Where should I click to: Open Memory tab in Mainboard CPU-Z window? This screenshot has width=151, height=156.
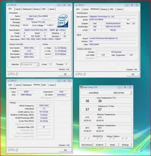click(x=105, y=9)
